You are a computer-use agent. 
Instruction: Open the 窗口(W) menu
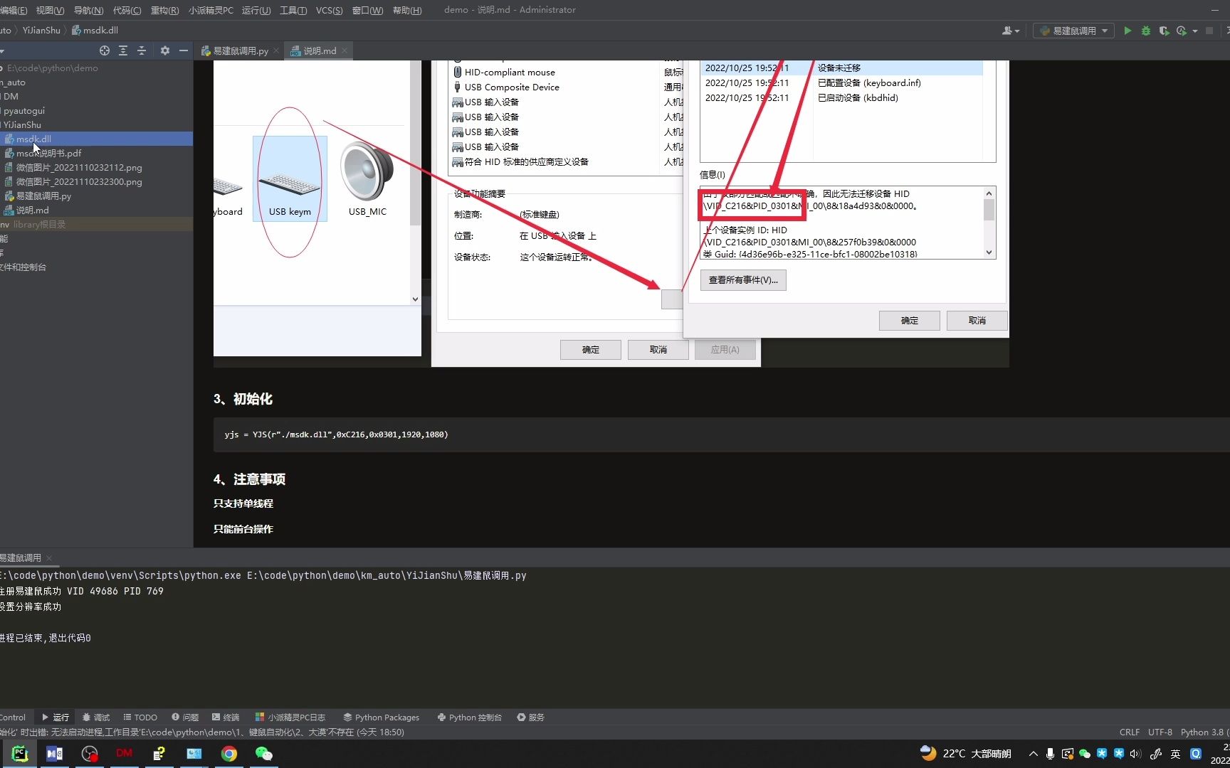pyautogui.click(x=367, y=10)
